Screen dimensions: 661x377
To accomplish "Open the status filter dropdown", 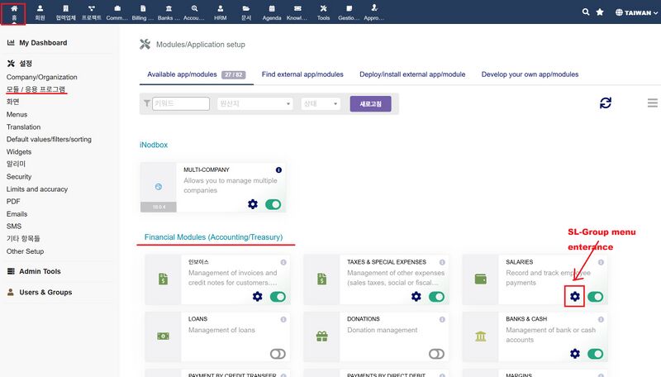I will click(321, 103).
